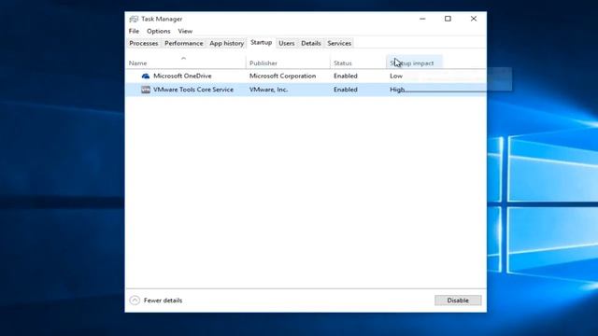Image resolution: width=598 pixels, height=336 pixels.
Task: Click the Low startup impact value
Action: tap(396, 77)
